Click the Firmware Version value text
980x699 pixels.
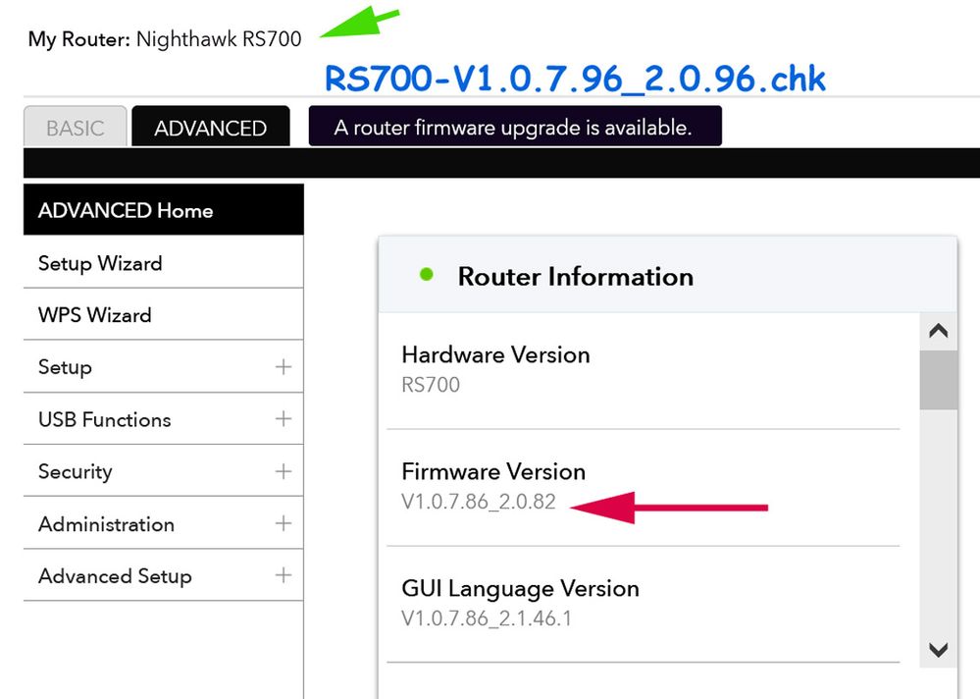tap(479, 503)
